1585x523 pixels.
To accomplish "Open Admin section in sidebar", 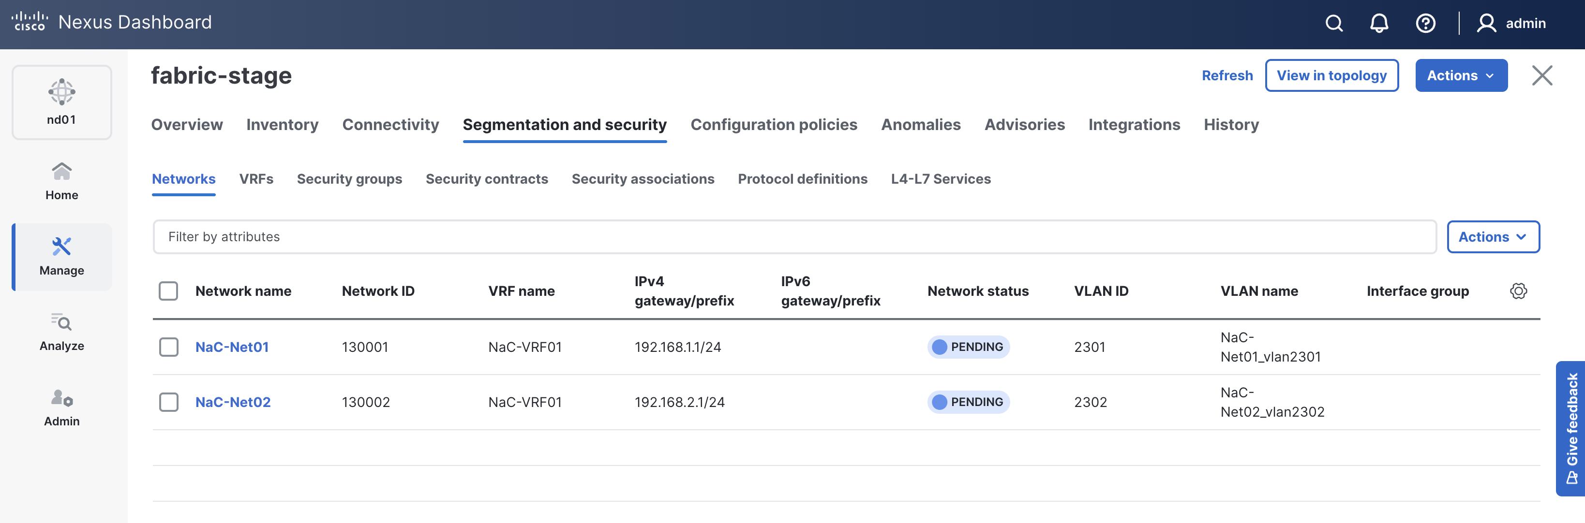I will tap(61, 407).
